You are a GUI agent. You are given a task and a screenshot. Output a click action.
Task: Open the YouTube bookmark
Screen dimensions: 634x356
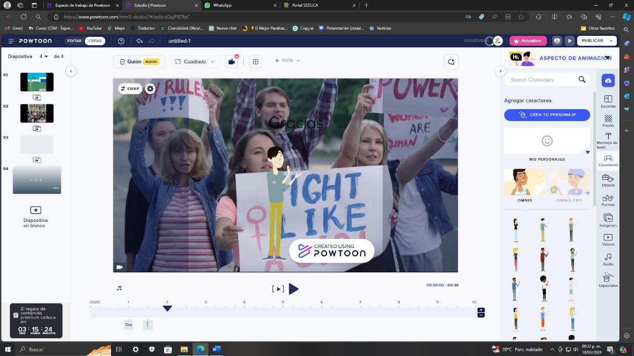click(90, 28)
